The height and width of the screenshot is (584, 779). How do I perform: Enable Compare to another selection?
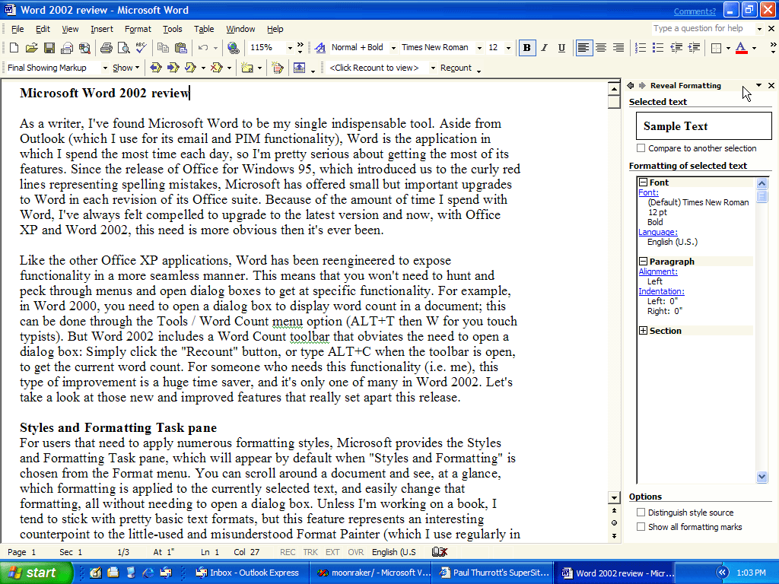click(641, 148)
